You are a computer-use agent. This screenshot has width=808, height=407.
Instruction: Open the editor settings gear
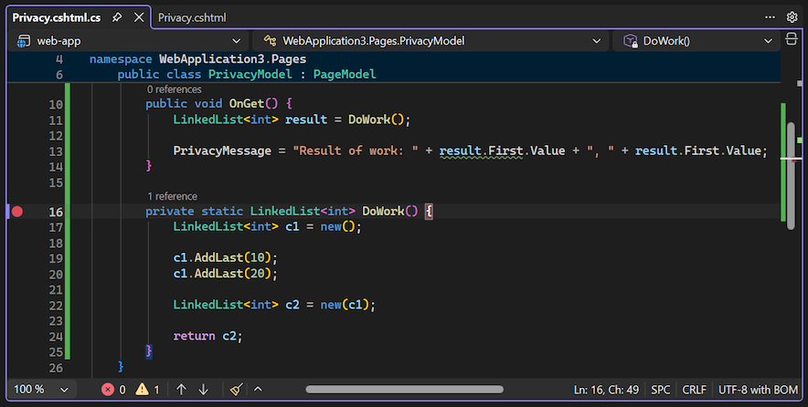point(792,17)
